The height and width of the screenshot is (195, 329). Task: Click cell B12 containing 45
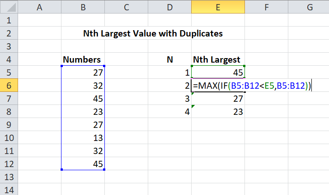click(x=83, y=163)
